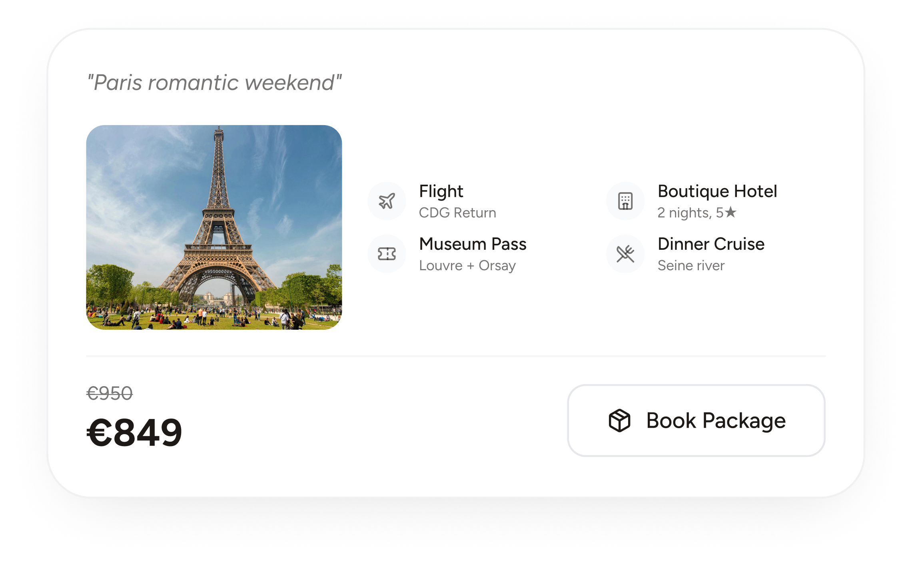Select the Flight heading
912x564 pixels.
[x=441, y=191]
